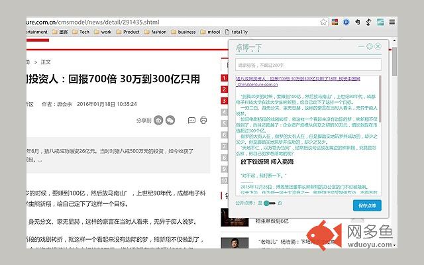Screen dimensions: 424x265
Task: Click the print icon beside comments
Action: click(x=203, y=120)
